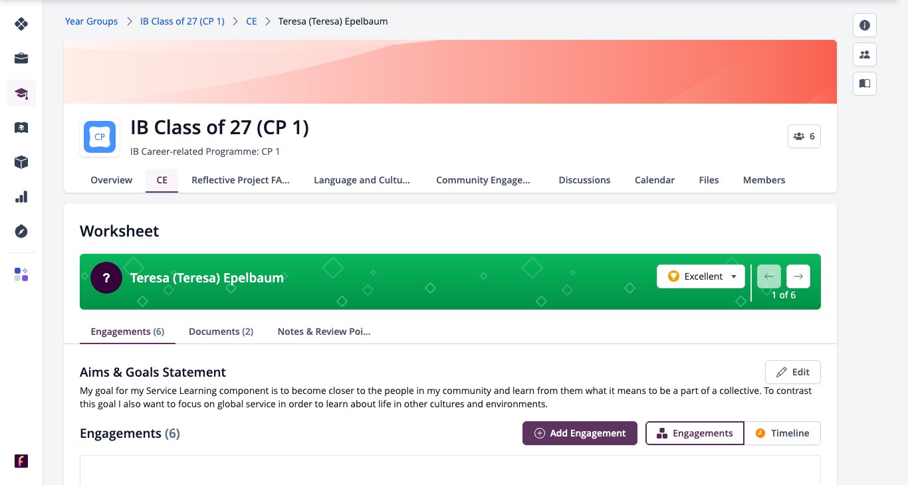Open the people icon below the info button
Image resolution: width=908 pixels, height=485 pixels.
click(865, 54)
